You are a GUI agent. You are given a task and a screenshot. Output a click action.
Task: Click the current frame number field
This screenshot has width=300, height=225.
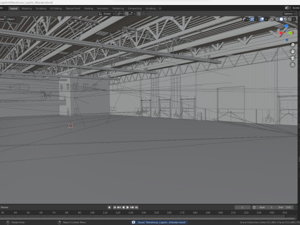coord(242,207)
